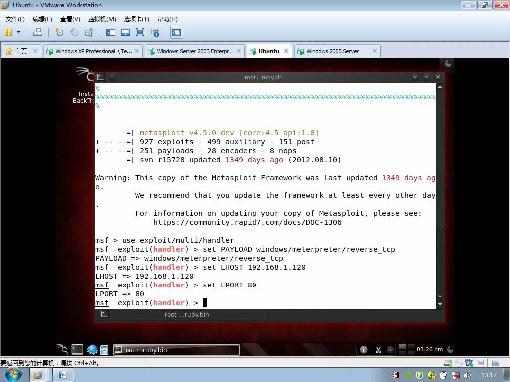Click the terminal titlebar down-chevron button
The width and height of the screenshot is (510, 382).
pyautogui.click(x=415, y=77)
